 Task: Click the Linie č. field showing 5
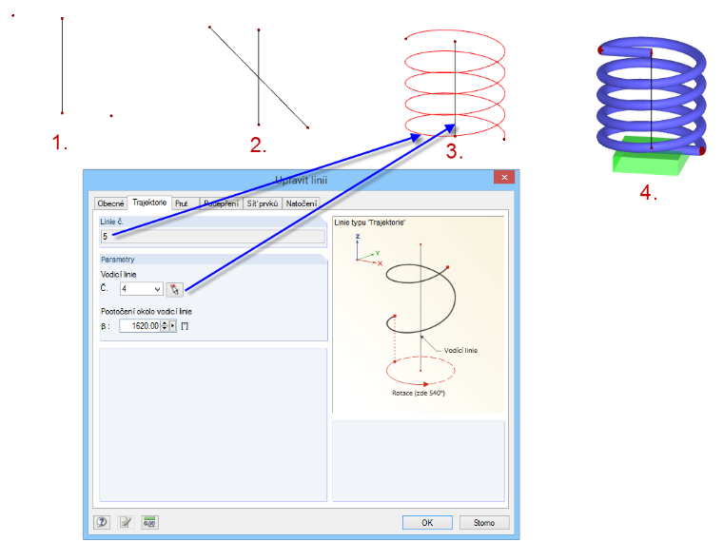click(212, 237)
